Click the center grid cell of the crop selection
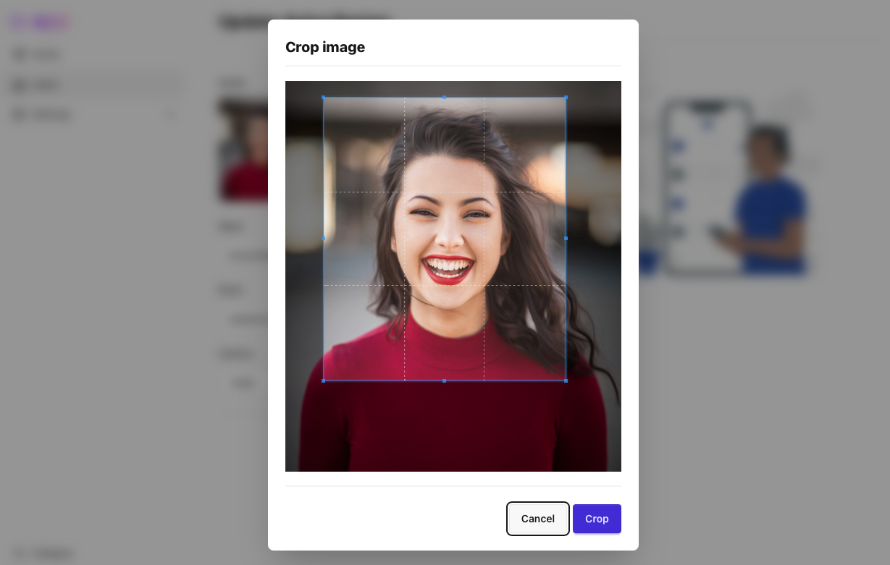890x565 pixels. point(444,238)
